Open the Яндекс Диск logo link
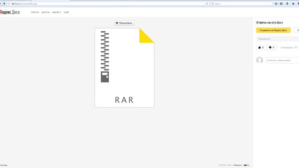The width and height of the screenshot is (299, 168). click(x=10, y=12)
